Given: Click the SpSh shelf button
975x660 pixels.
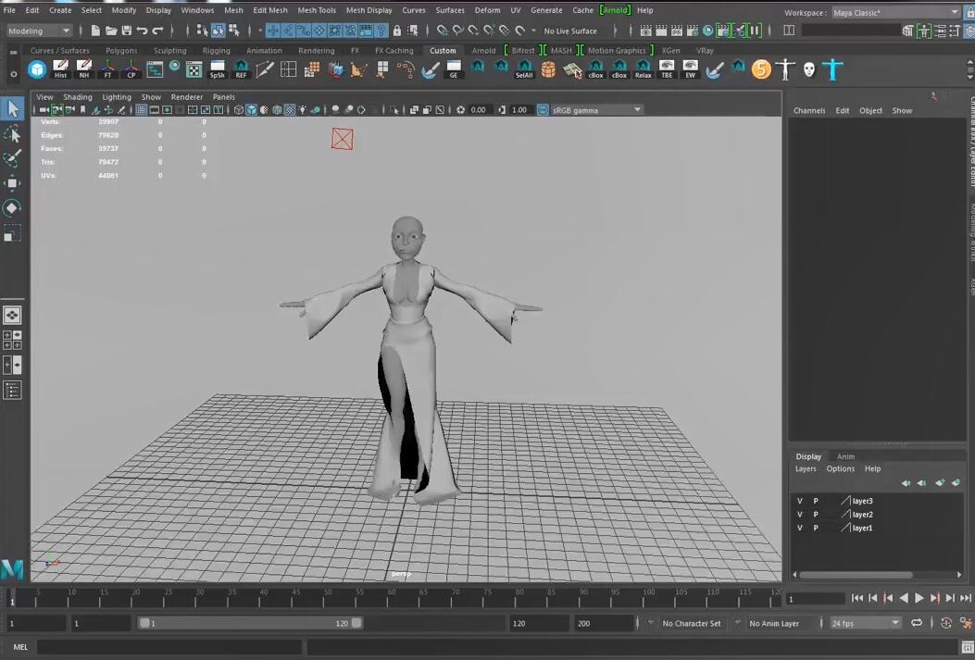Looking at the screenshot, I should (x=217, y=69).
